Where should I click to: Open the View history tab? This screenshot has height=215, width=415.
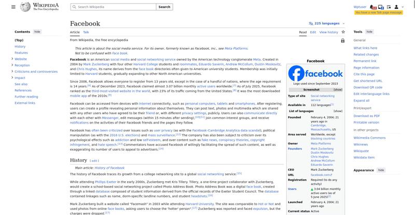[329, 32]
